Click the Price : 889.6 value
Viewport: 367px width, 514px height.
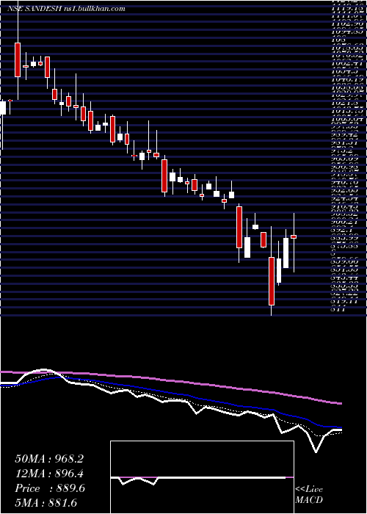click(x=50, y=488)
